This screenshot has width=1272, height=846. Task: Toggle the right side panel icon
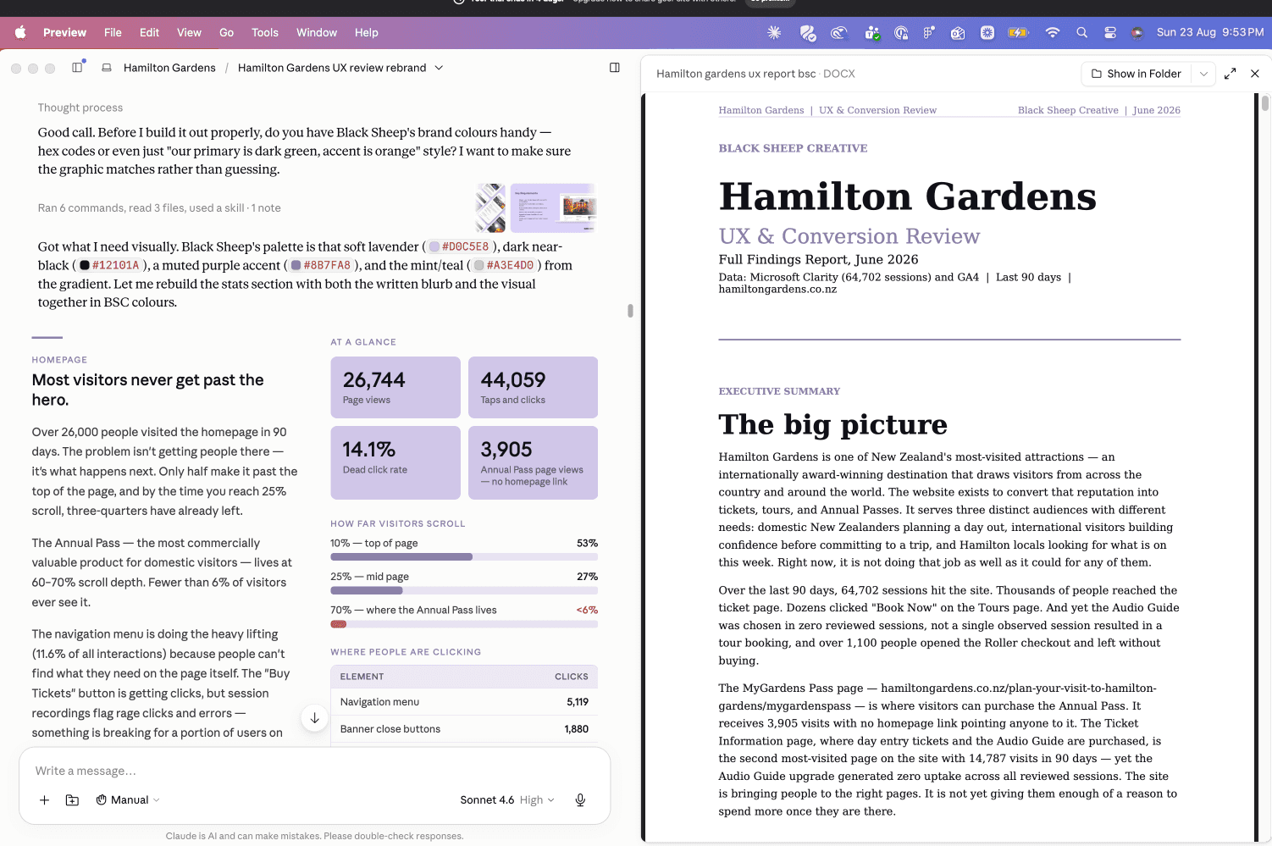pos(615,68)
